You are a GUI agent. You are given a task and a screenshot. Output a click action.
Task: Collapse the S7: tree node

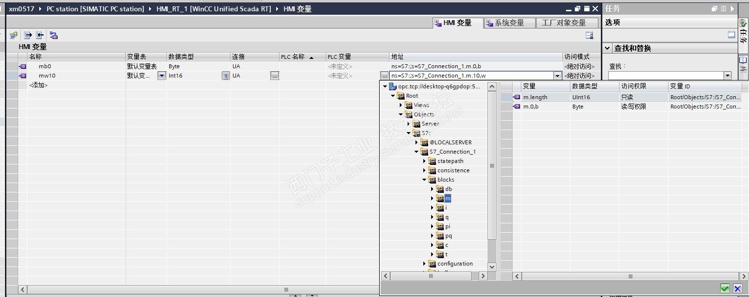(x=409, y=133)
